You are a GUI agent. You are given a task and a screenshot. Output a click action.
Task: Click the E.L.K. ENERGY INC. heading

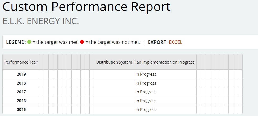point(41,21)
